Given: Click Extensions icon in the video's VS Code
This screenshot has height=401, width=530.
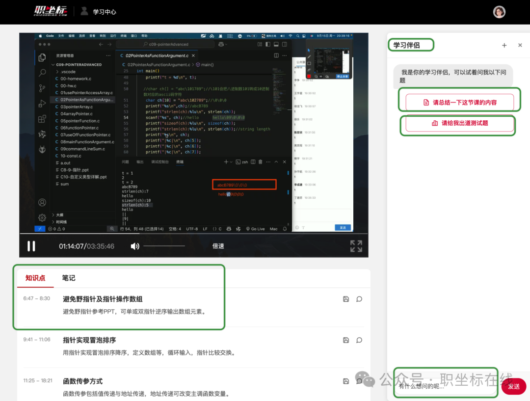Looking at the screenshot, I should pyautogui.click(x=42, y=119).
